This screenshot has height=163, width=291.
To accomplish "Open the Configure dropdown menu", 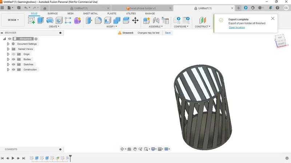I will coord(181,27).
